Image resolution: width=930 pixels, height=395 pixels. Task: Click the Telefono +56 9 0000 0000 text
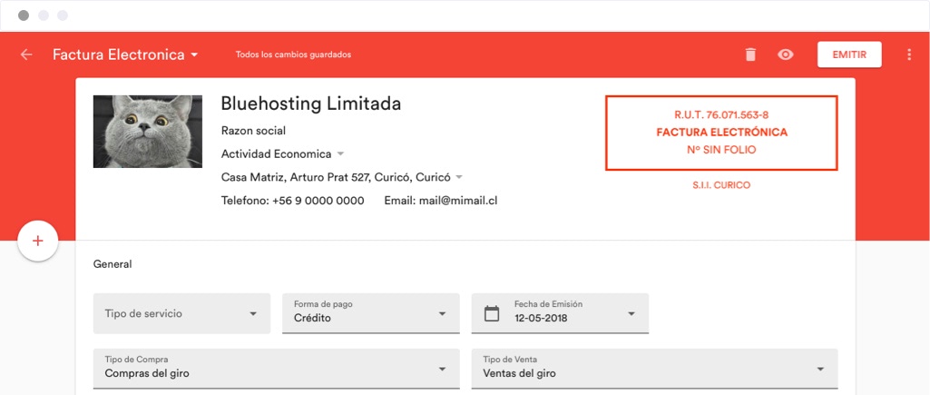pos(292,201)
